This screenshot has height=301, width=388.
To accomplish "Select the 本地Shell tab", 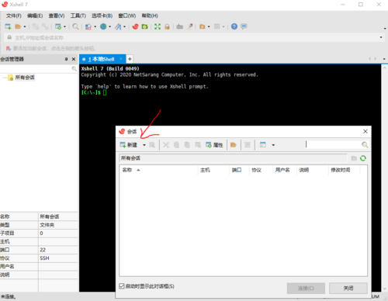I will coord(102,59).
